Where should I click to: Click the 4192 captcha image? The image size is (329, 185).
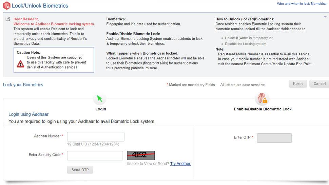pos(141,155)
